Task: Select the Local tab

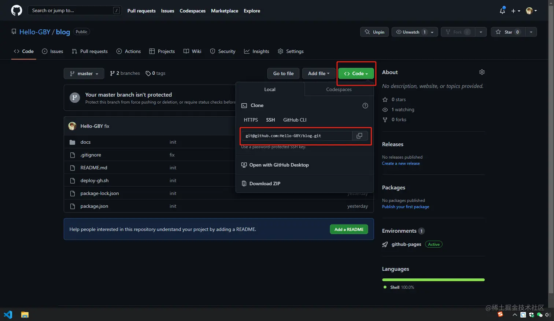Action: [x=270, y=89]
